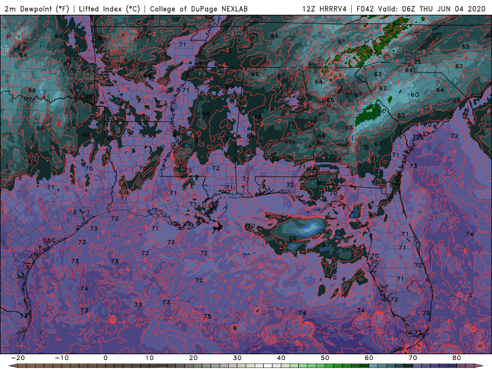Click the 10 tick label on color scale
Viewport: 492px width, 369px height.
[x=149, y=358]
